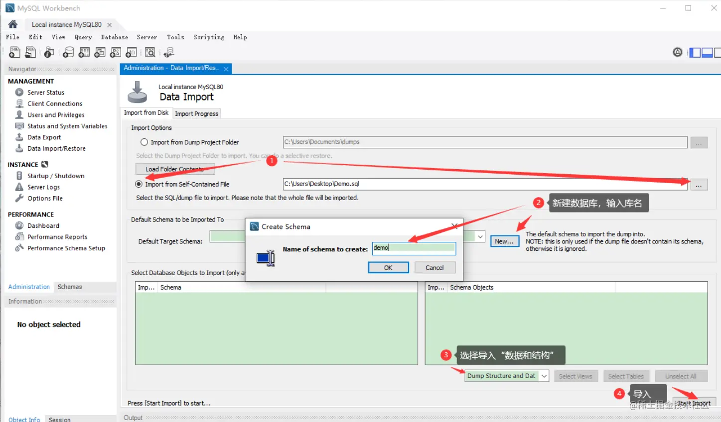
Task: Open the object inspector toolbar icon
Action: point(49,52)
